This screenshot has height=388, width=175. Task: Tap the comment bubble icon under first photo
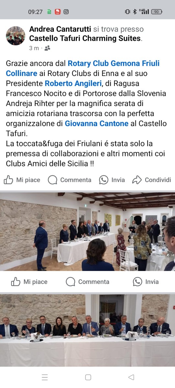coord(70,282)
